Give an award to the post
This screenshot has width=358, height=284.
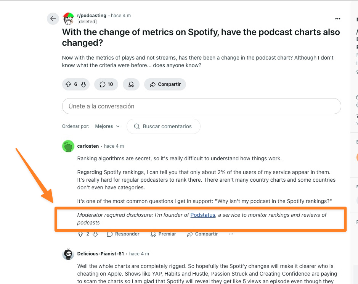click(x=131, y=84)
